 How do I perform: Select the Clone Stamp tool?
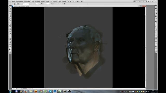click(10, 22)
